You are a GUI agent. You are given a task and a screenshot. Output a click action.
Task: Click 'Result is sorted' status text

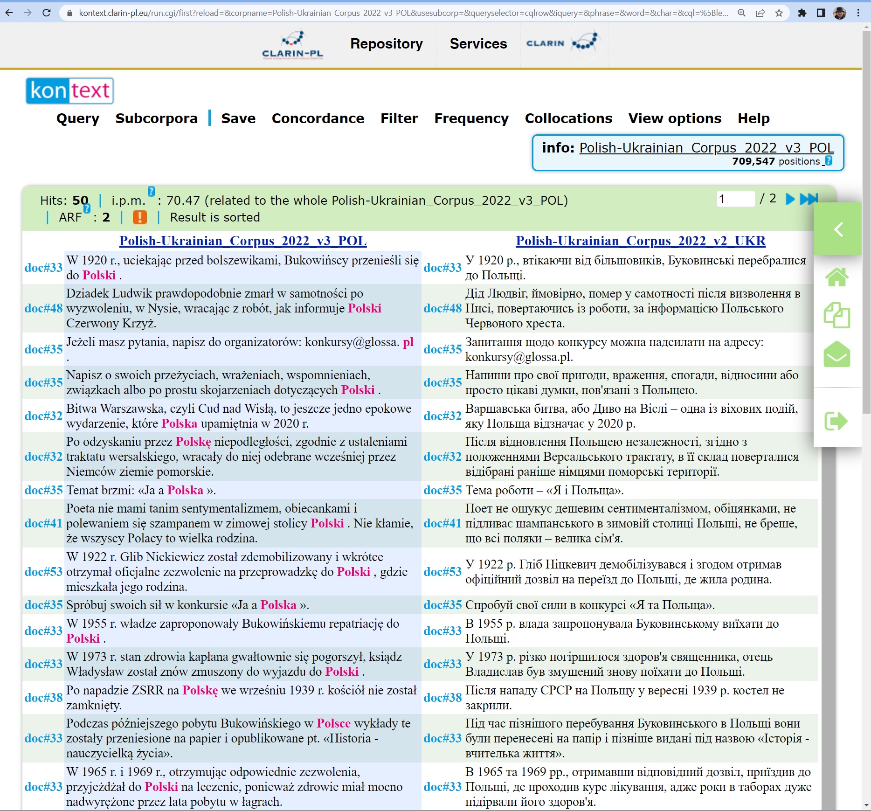point(215,217)
